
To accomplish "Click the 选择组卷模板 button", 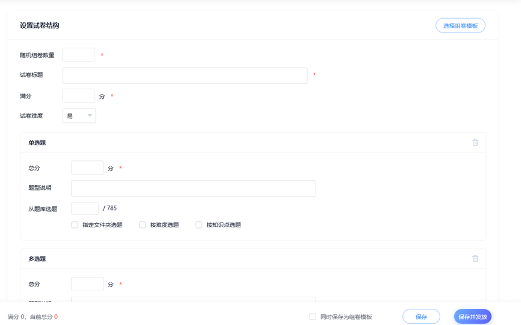I will tap(460, 25).
